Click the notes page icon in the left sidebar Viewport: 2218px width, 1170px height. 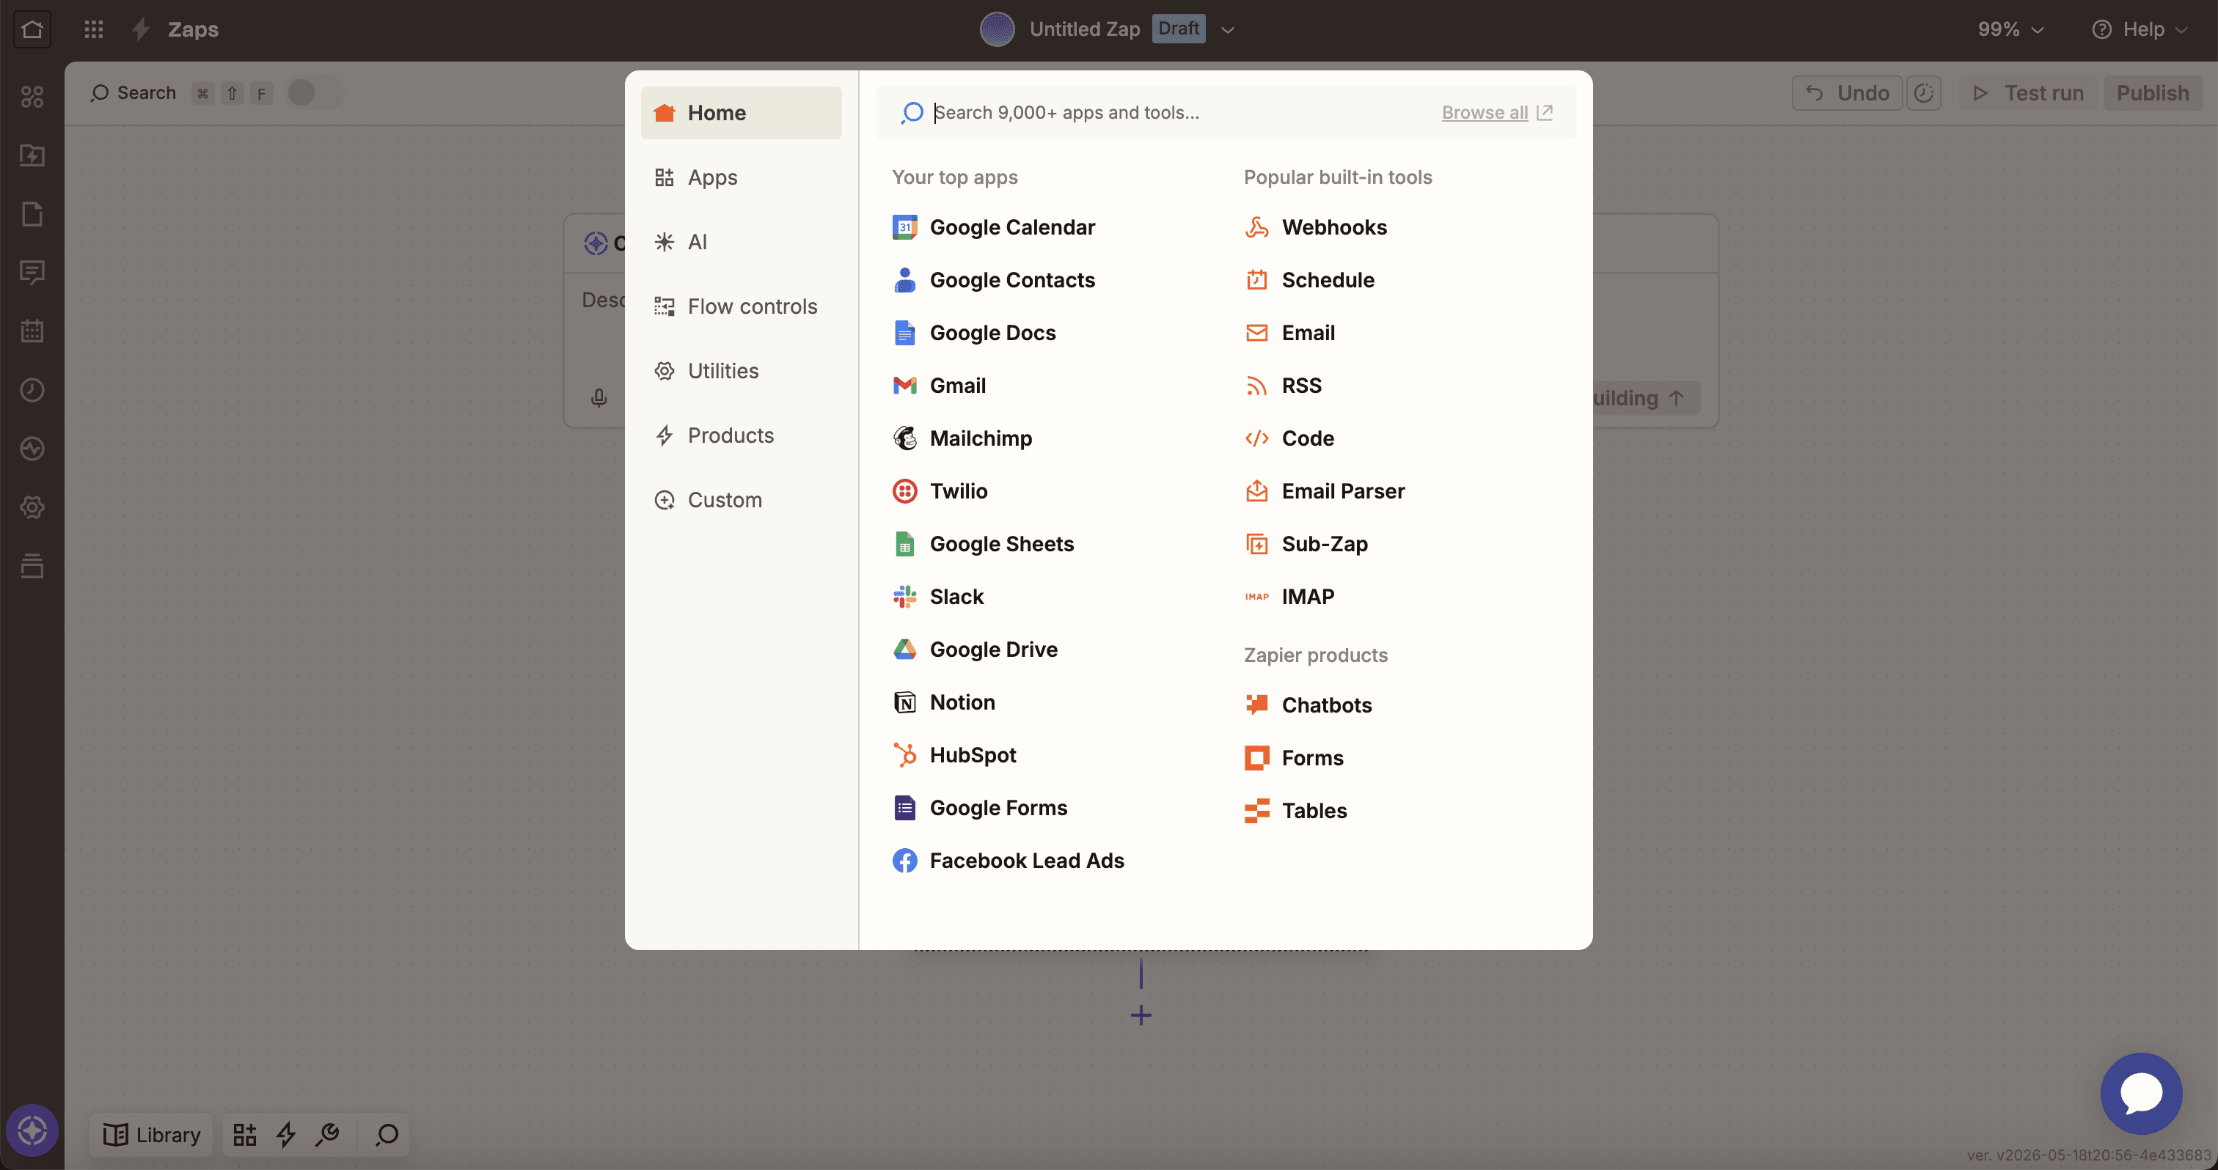pyautogui.click(x=32, y=214)
